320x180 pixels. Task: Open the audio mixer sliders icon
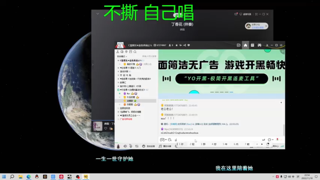point(137,146)
